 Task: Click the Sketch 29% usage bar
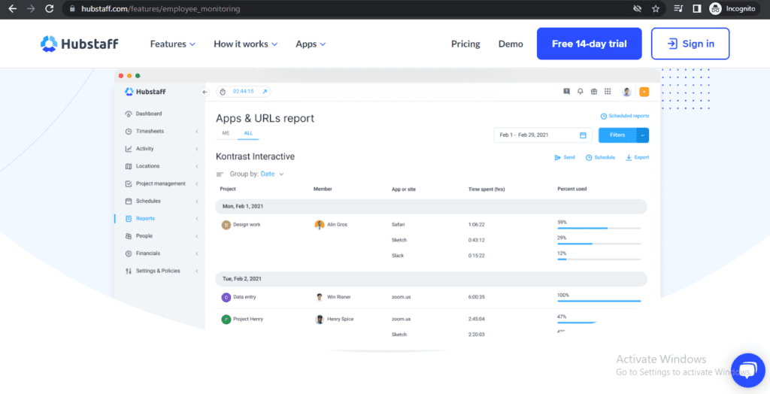(x=599, y=244)
